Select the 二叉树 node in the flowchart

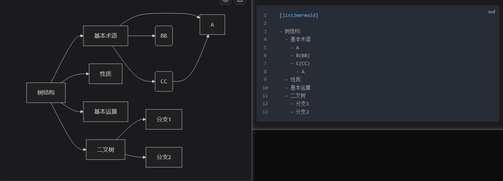pos(106,150)
